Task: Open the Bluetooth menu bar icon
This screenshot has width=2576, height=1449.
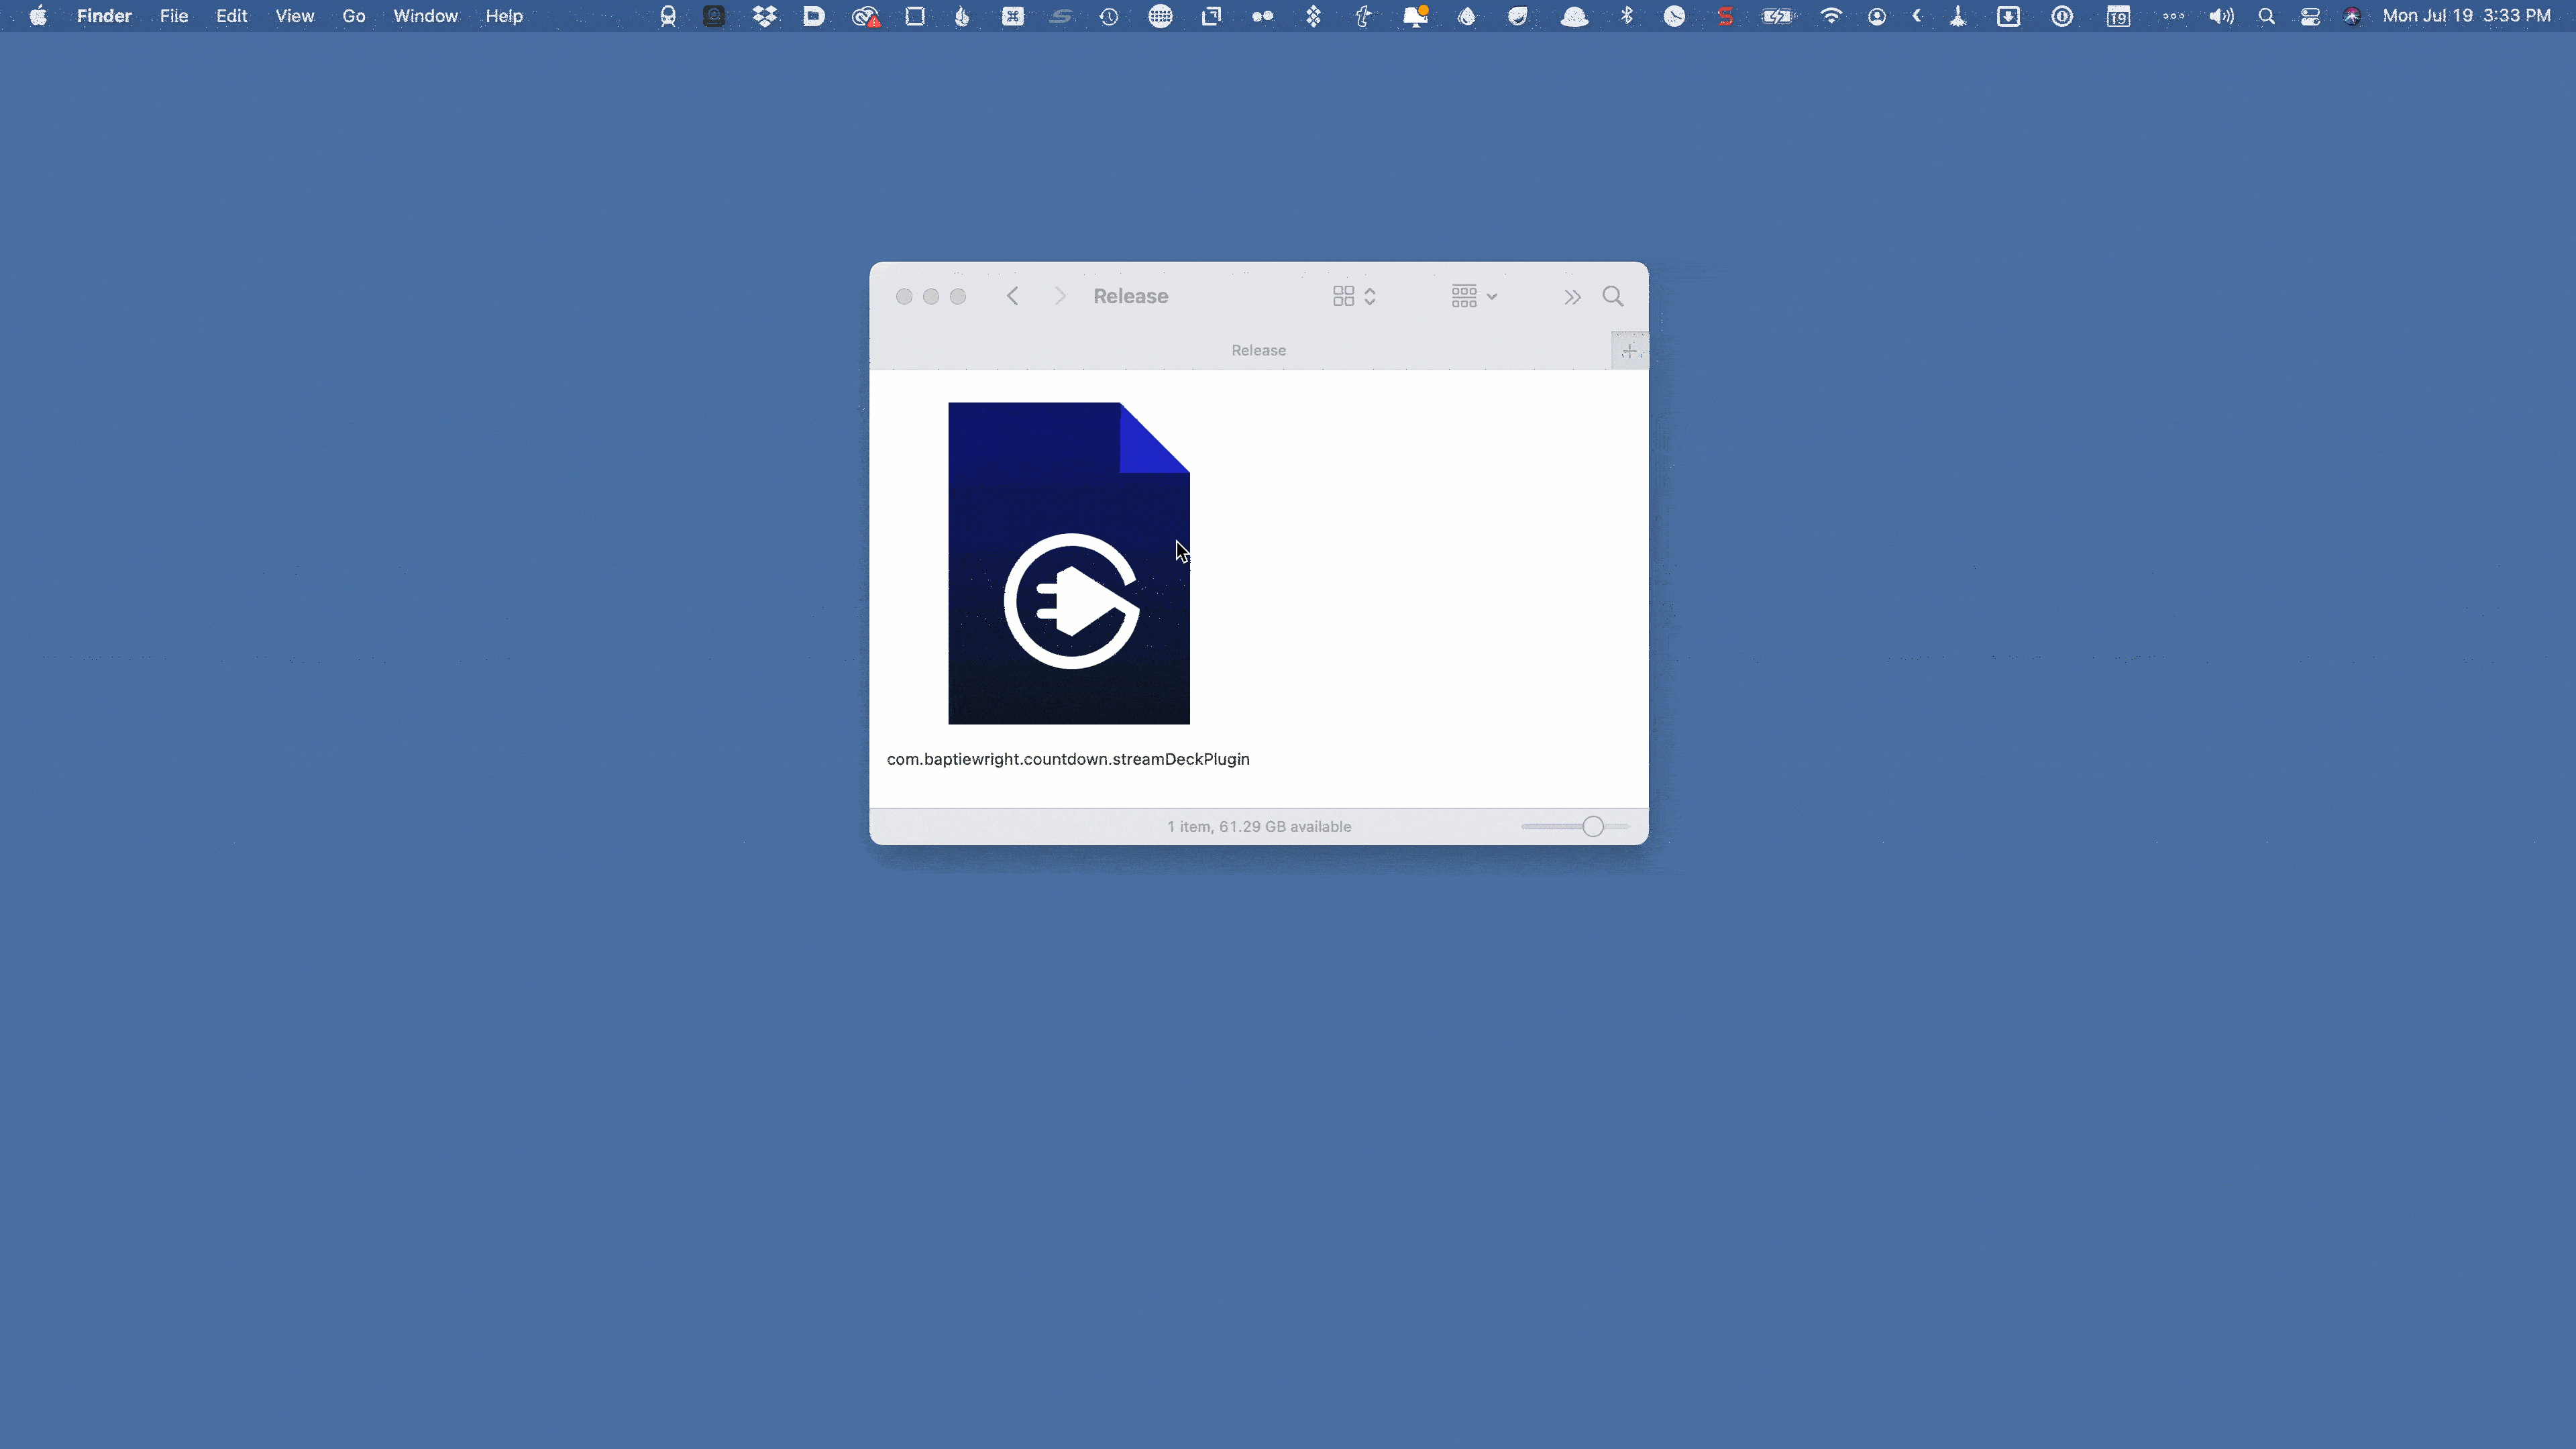Action: click(x=1626, y=16)
